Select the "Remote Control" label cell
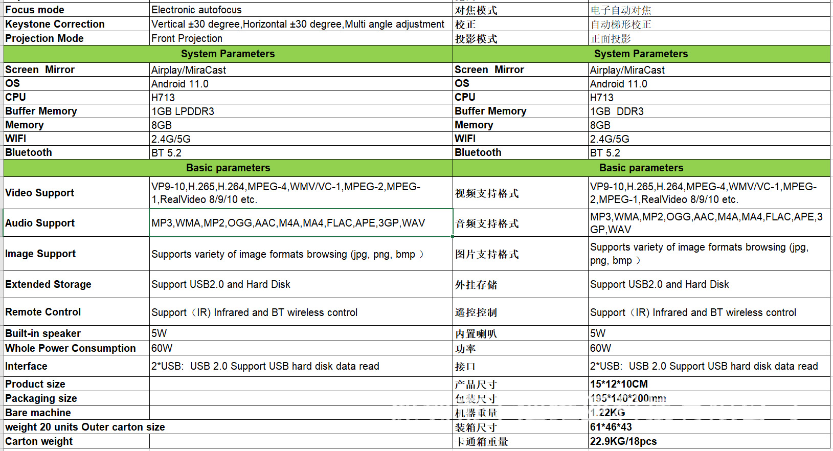The image size is (833, 451). 76,312
